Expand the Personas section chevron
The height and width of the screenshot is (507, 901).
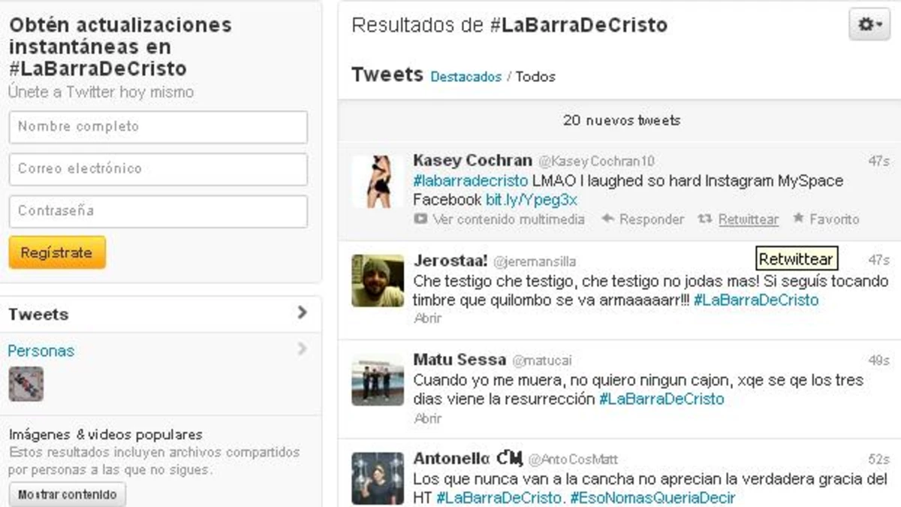(x=302, y=349)
